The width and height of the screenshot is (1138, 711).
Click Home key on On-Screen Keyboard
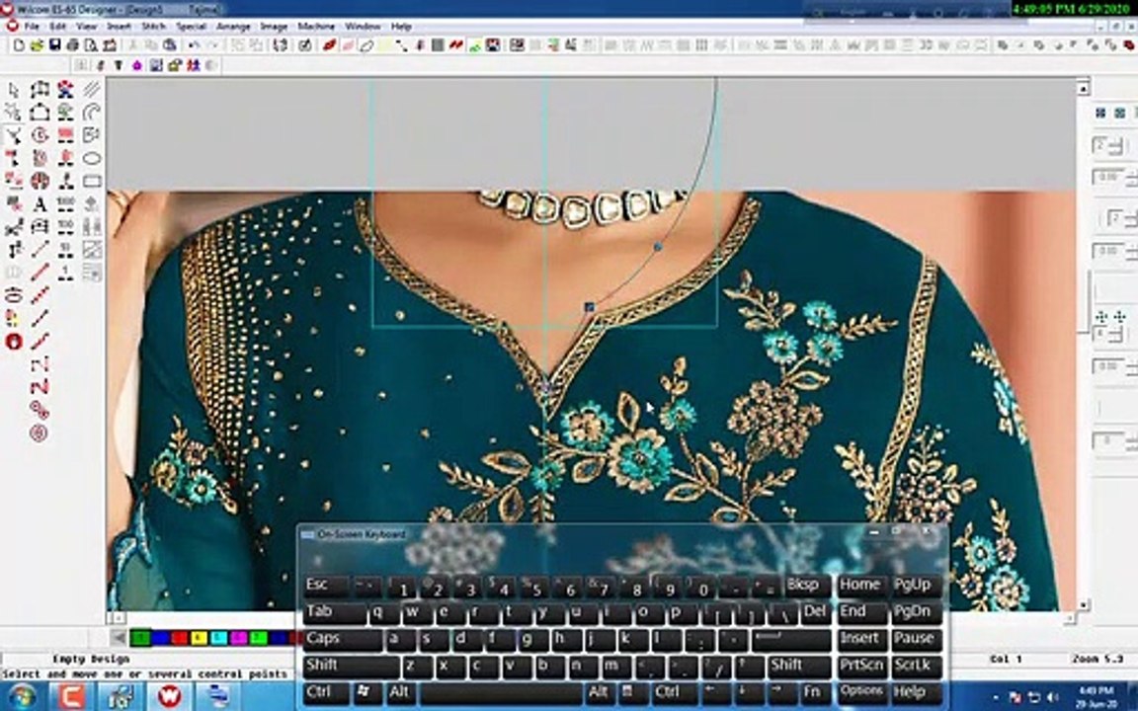(861, 586)
